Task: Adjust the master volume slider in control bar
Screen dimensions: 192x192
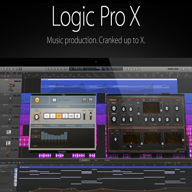Action: 173,69
